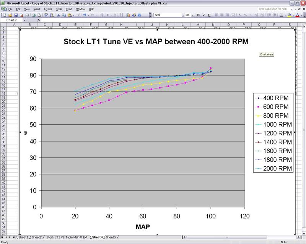
Task: Click the Fill Color paint bucket swatch
Action: tap(289, 15)
